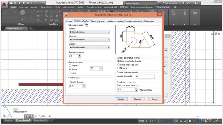Open the Segundo arrowhead dropdown

point(89,40)
